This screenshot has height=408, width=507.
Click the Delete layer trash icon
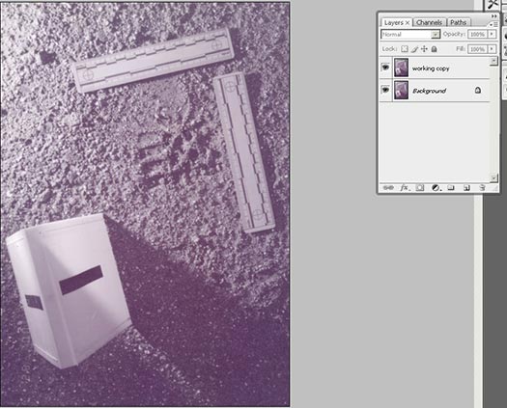[482, 188]
